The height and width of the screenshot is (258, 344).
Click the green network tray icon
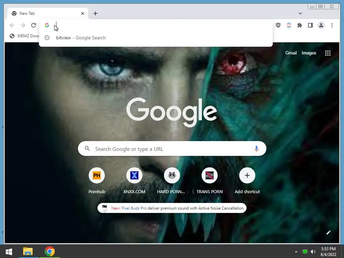click(x=305, y=252)
